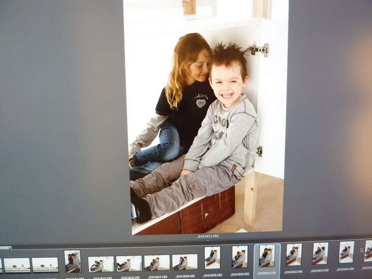Click the _O1K1629.CR2 filename label text
The image size is (372, 279).
(x=213, y=275)
